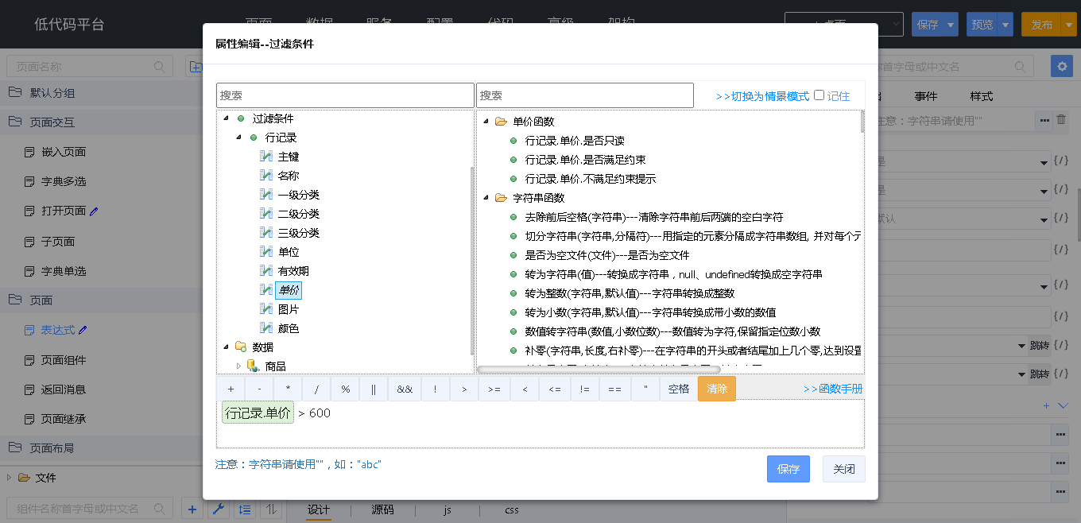
Task: Click the edit pencil beside 表达式
Action: tap(83, 331)
